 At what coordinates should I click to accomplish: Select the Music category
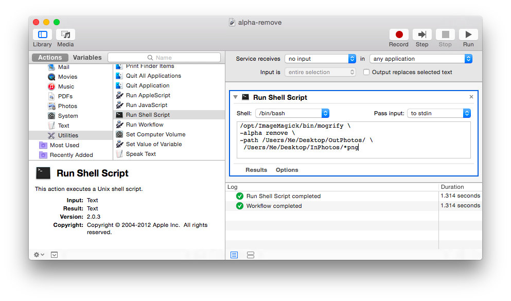pos(66,86)
